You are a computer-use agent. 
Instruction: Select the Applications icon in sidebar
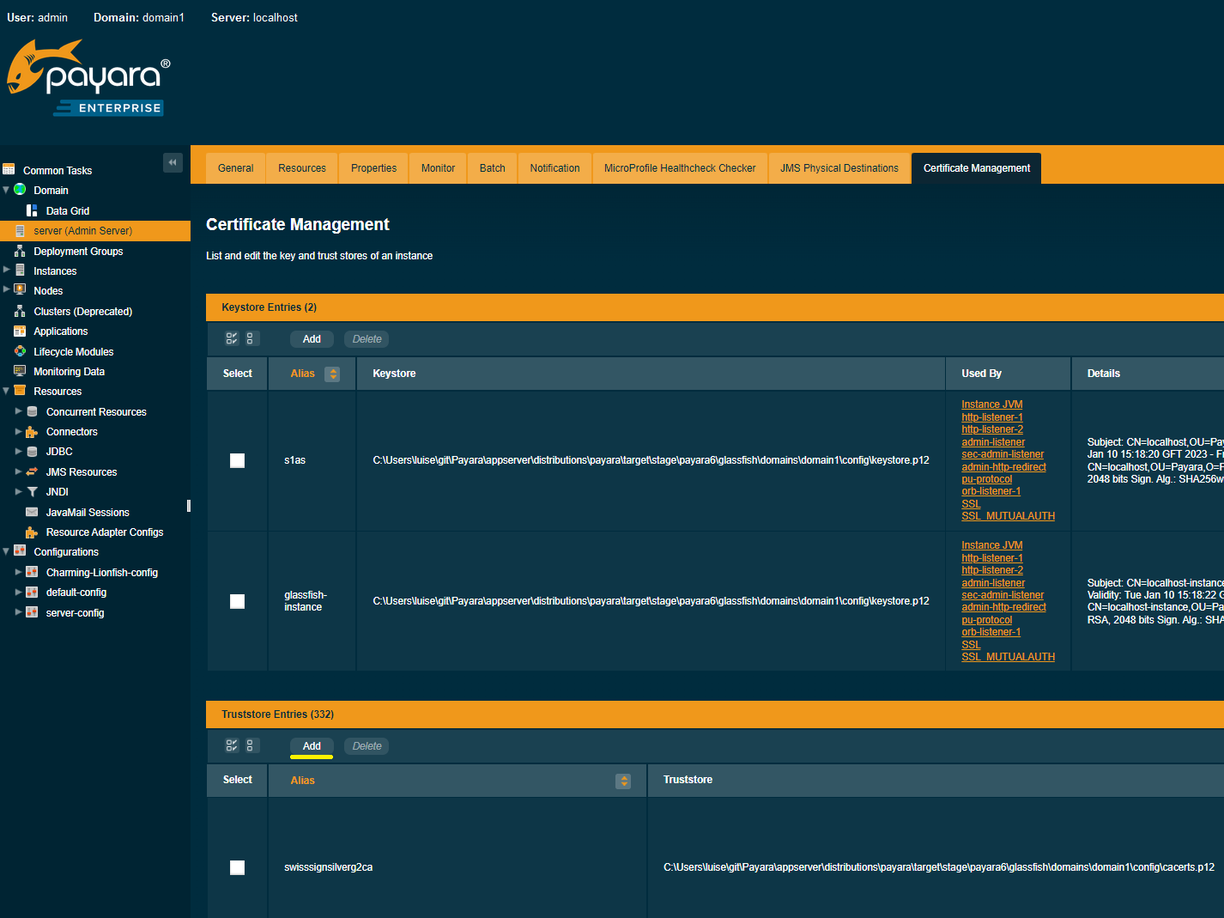coord(21,331)
